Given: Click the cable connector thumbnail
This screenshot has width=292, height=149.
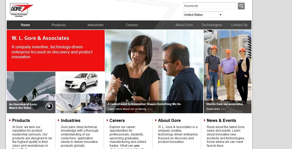Looking at the screenshot, I should click(x=68, y=103).
